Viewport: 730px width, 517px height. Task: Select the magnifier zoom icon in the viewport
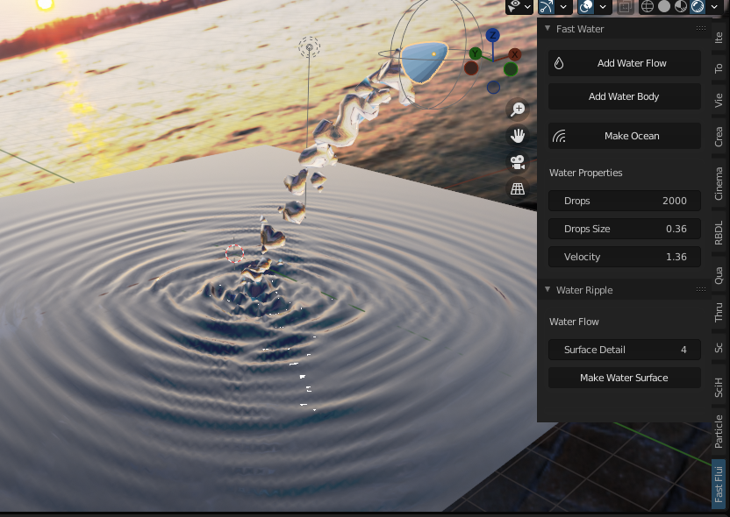pos(517,109)
